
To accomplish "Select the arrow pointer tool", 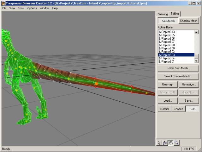I will tap(159, 143).
